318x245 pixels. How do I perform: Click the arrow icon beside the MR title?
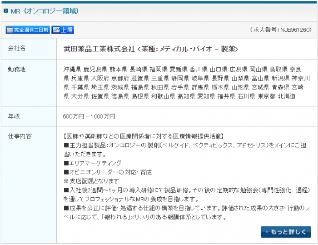click(6, 11)
